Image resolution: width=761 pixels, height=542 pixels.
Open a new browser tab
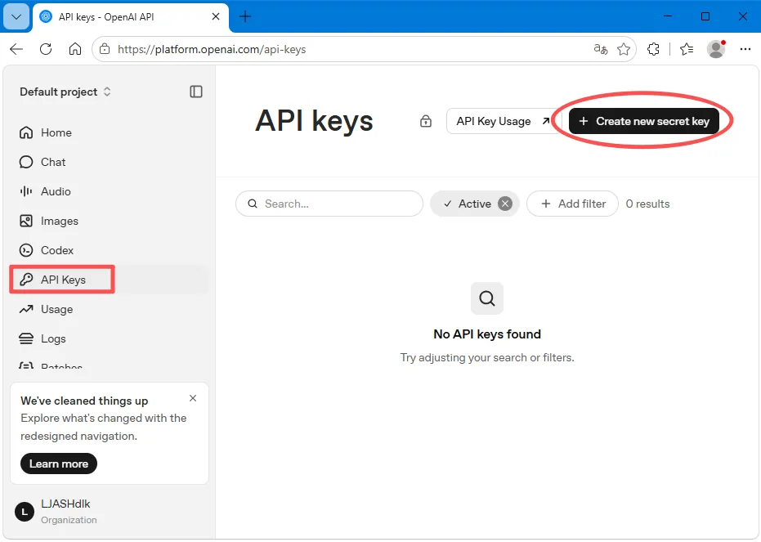[x=245, y=16]
